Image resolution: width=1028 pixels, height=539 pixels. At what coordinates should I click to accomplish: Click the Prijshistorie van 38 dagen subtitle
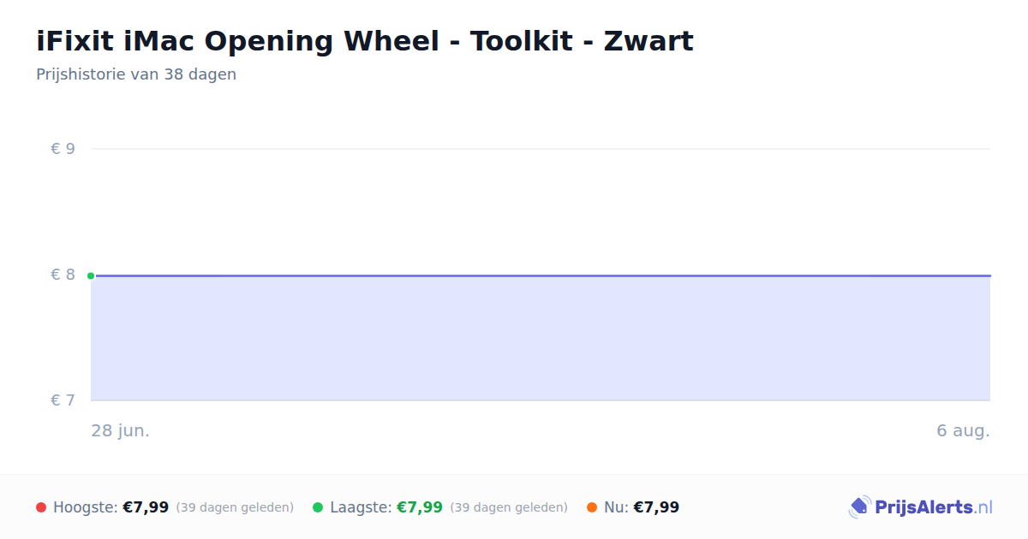(136, 74)
